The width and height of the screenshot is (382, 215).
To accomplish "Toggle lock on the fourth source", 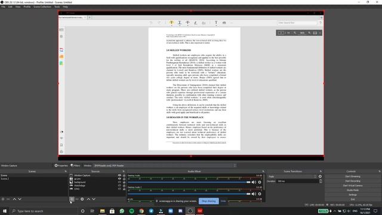I will pos(124,186).
